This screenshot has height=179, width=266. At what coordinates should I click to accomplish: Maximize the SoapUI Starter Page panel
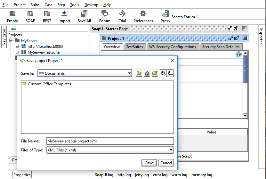(x=236, y=28)
